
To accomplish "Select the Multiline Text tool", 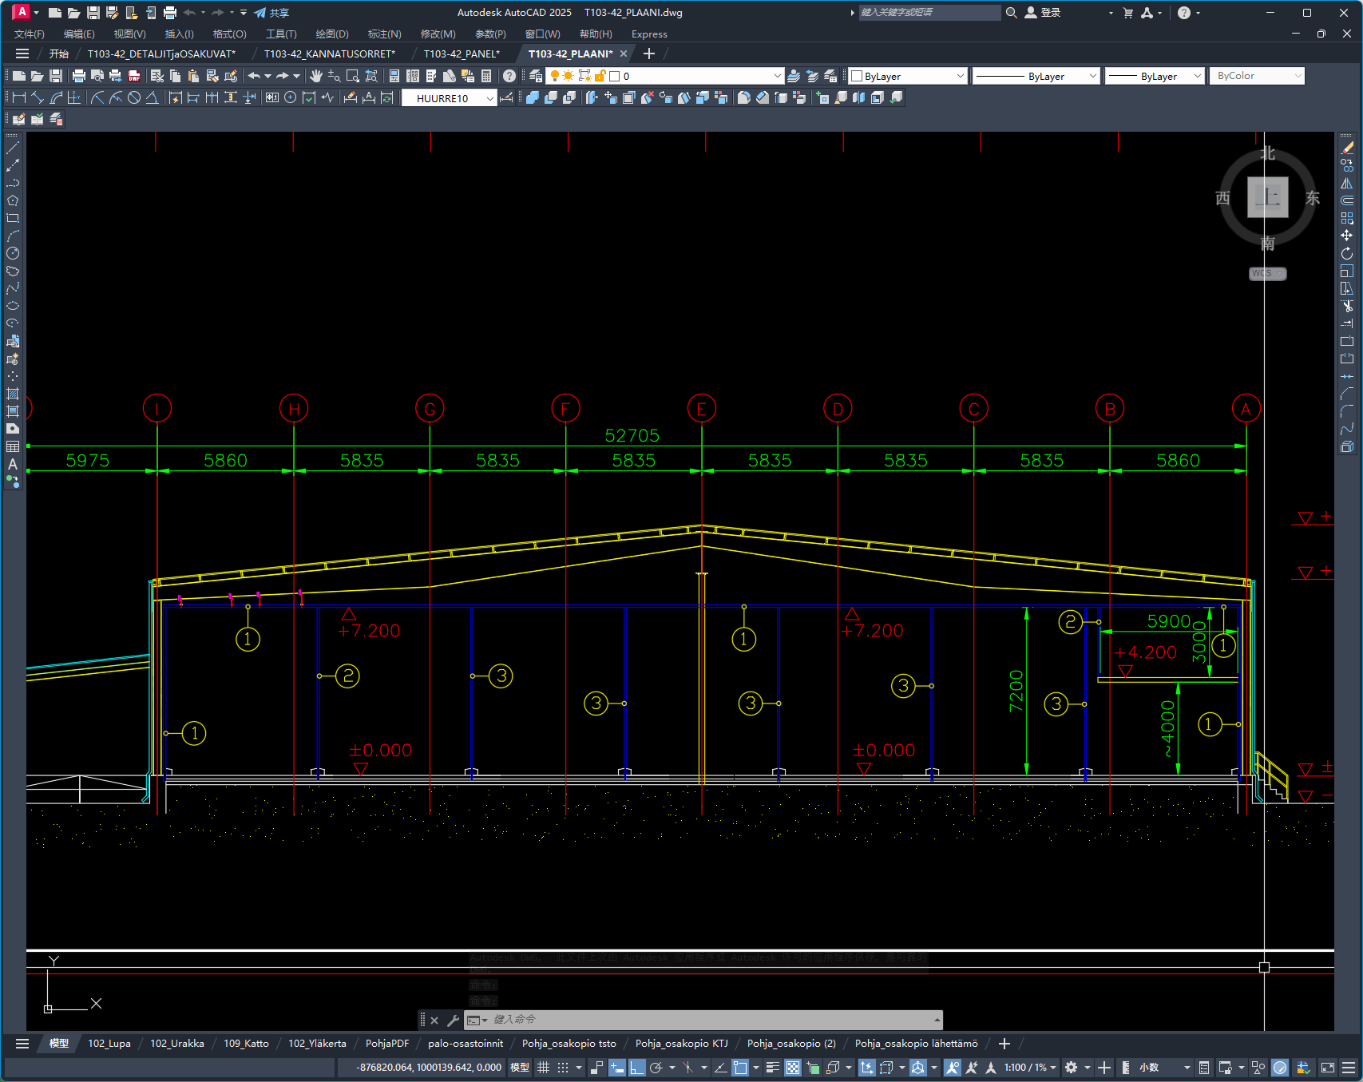I will 13,464.
